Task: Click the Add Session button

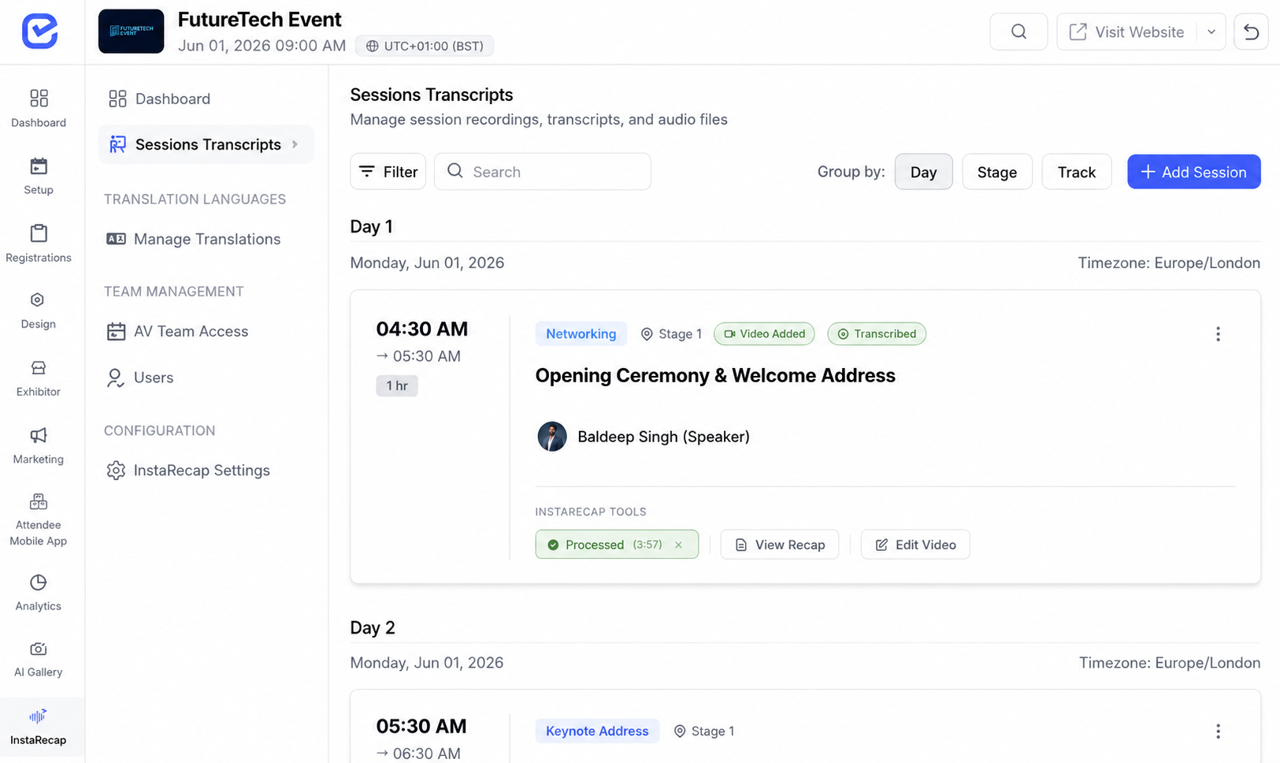Action: [x=1193, y=172]
